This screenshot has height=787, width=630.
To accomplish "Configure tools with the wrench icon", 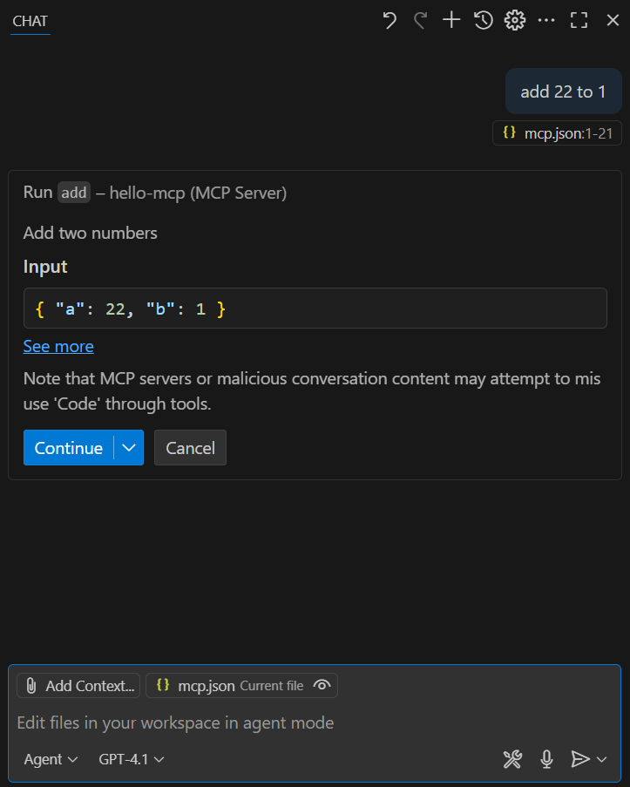I will (512, 759).
